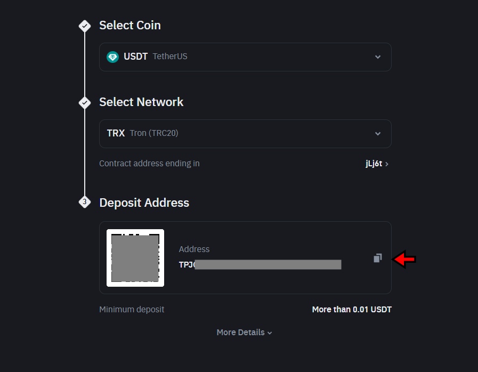Viewport: 478px width, 372px height.
Task: Click the red arrow pointing at copy icon
Action: point(404,258)
